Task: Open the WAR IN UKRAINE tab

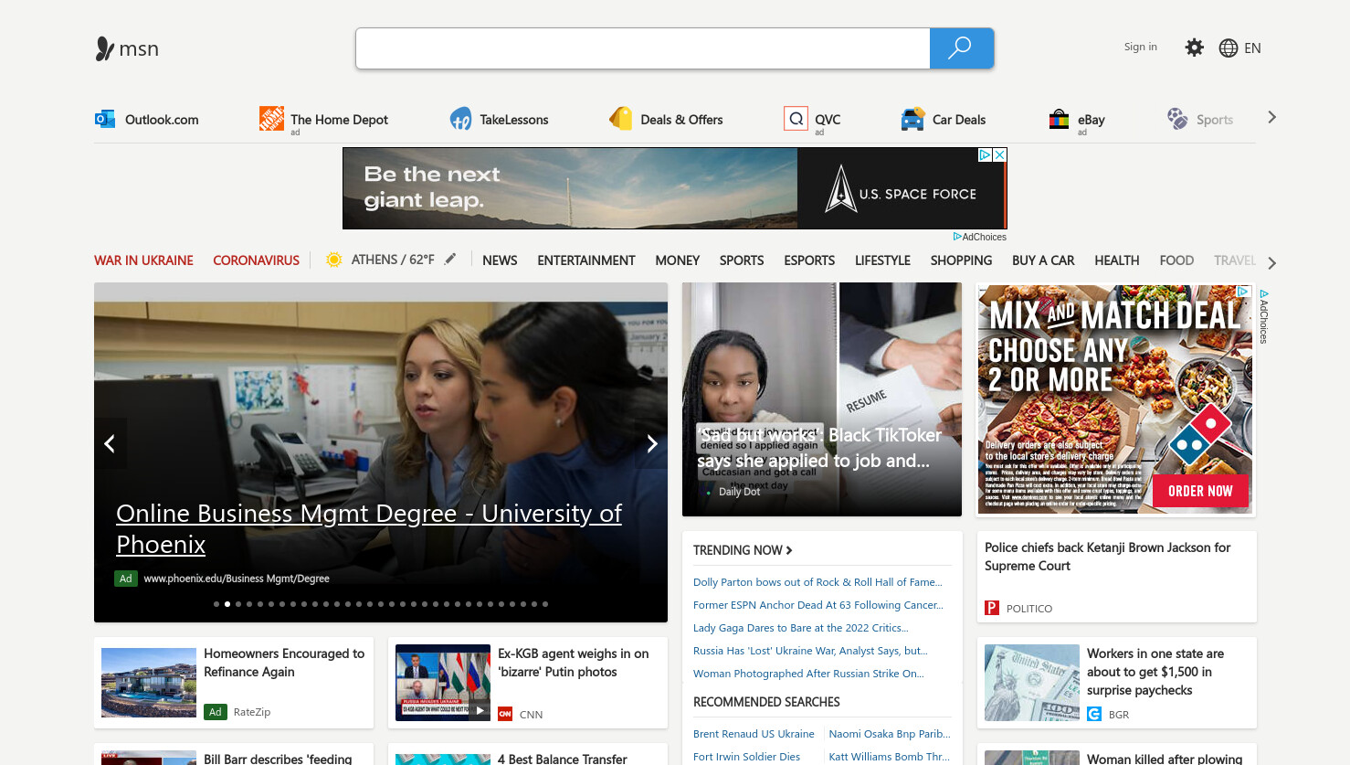Action: [x=143, y=260]
